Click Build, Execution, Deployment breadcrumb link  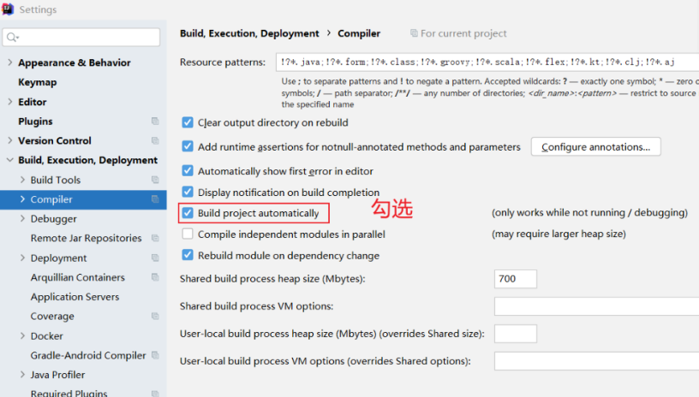(249, 33)
